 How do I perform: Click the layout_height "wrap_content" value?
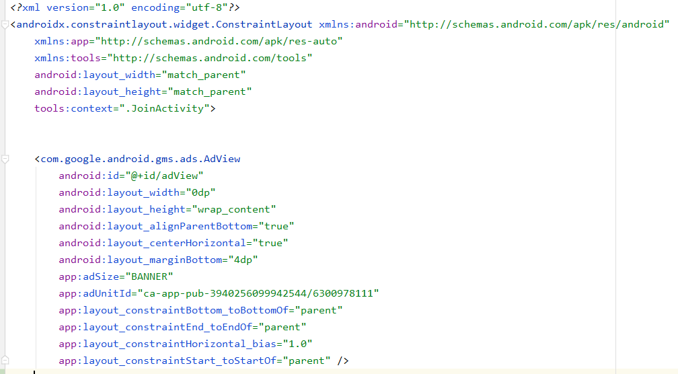(234, 210)
